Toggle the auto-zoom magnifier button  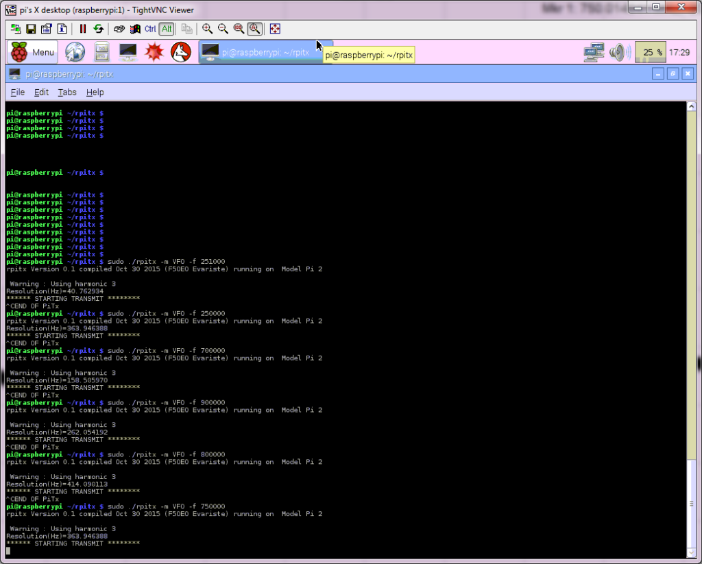pyautogui.click(x=254, y=29)
